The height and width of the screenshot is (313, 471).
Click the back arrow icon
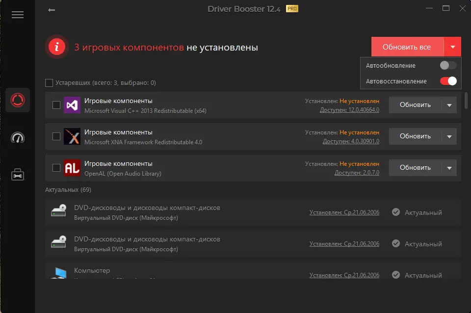[x=52, y=10]
